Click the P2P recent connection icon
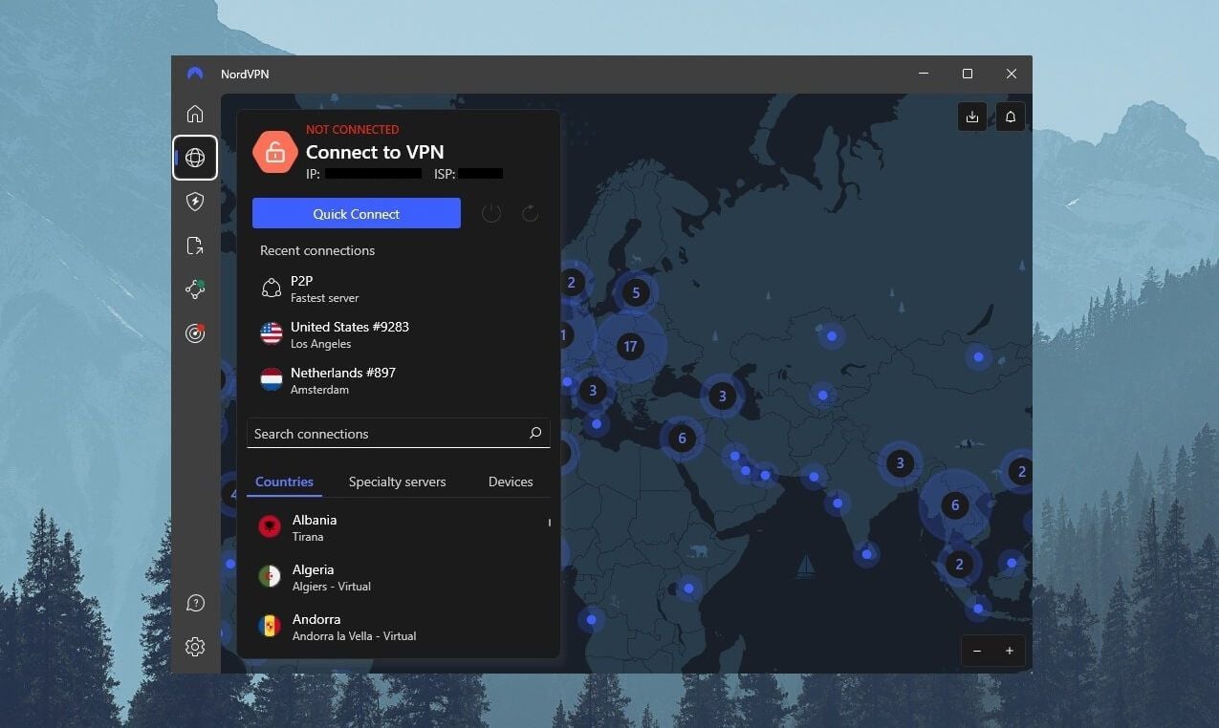This screenshot has width=1219, height=728. coord(272,288)
